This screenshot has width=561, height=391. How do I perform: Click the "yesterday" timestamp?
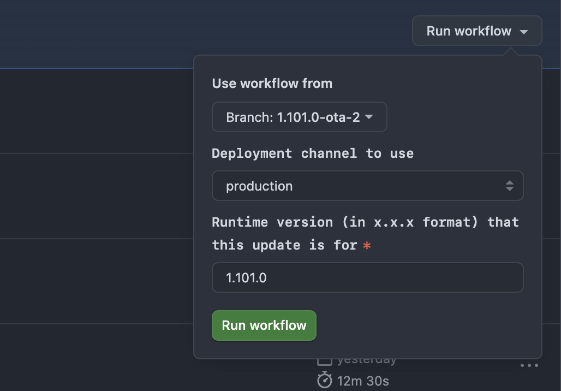(x=367, y=359)
